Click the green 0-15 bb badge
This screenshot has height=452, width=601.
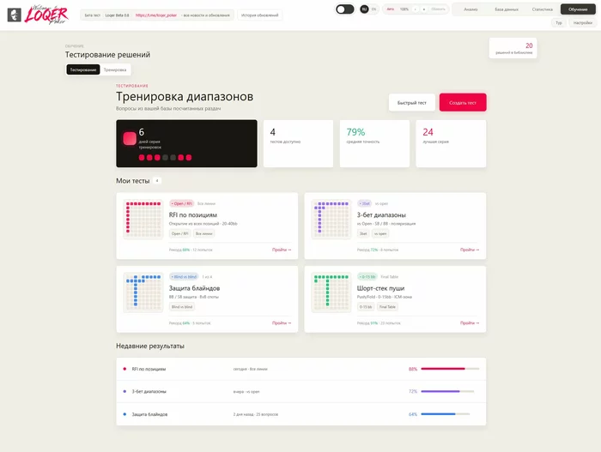[x=367, y=276]
